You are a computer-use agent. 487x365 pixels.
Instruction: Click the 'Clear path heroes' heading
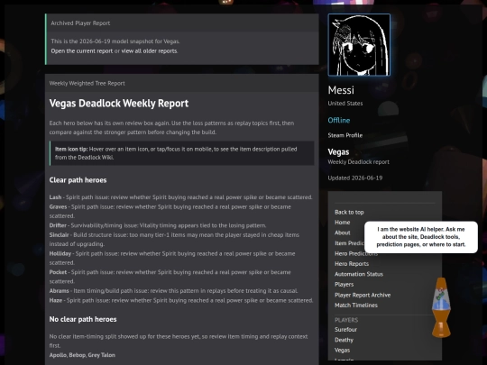pos(78,180)
